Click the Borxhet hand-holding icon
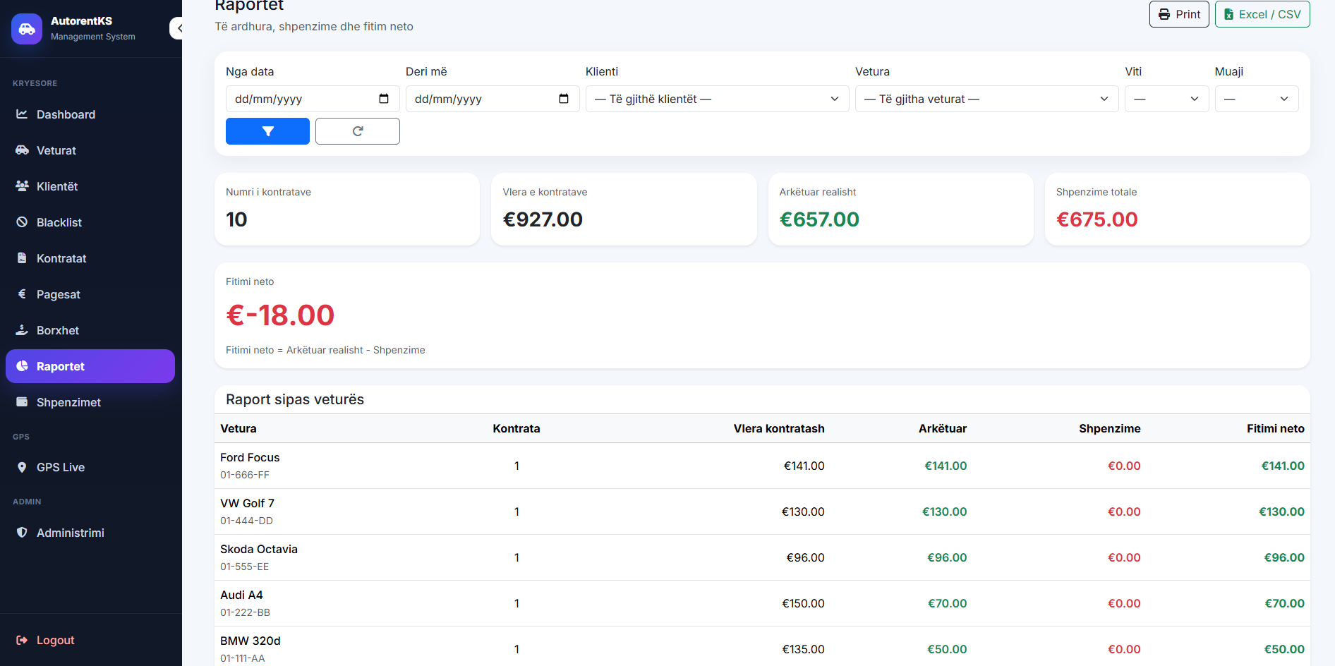The width and height of the screenshot is (1335, 666). [x=22, y=330]
